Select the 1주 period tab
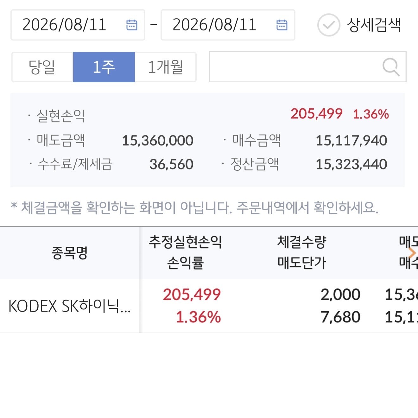The image size is (418, 418). 104,67
